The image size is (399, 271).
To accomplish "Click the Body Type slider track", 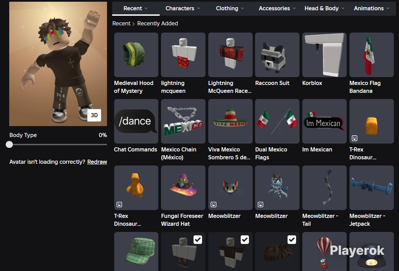I will pyautogui.click(x=58, y=145).
